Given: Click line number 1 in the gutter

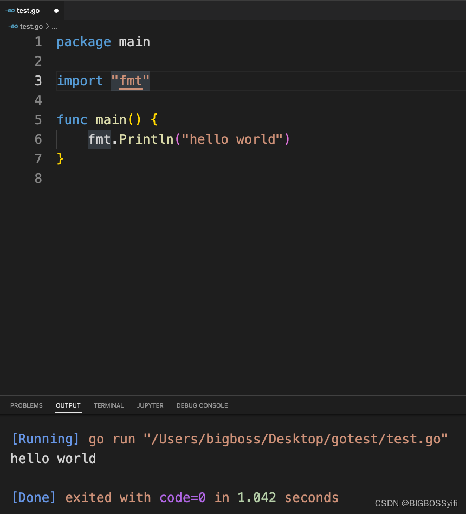Looking at the screenshot, I should click(x=38, y=42).
